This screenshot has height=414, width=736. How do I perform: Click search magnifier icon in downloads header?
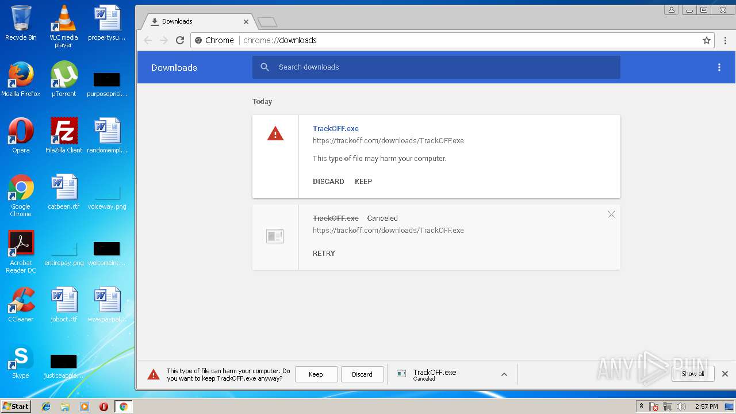pyautogui.click(x=264, y=67)
